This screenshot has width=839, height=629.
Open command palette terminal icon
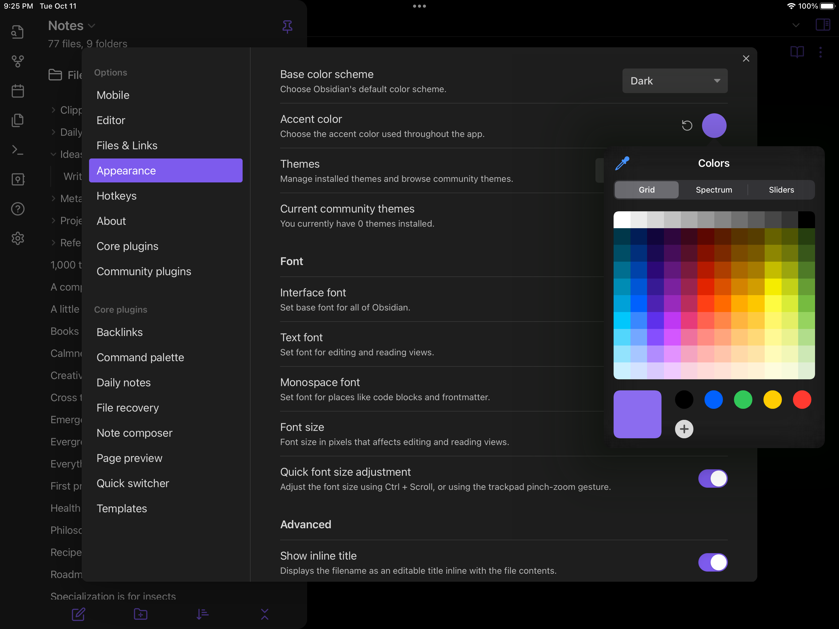(18, 150)
